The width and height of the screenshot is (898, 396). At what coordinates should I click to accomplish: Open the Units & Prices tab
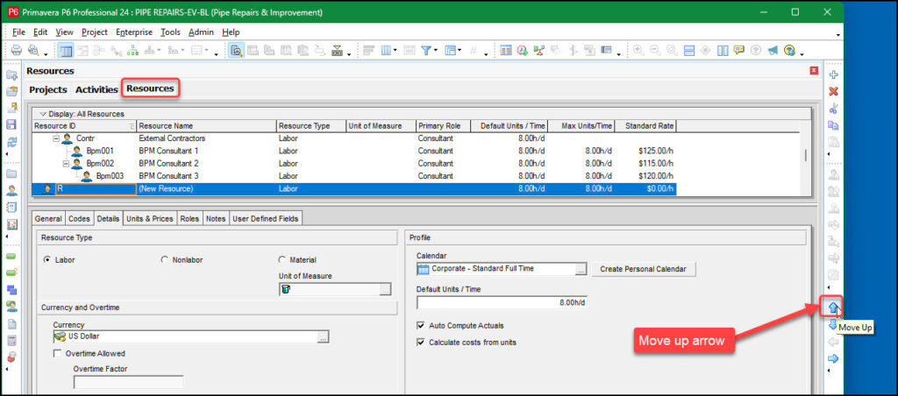pyautogui.click(x=149, y=219)
